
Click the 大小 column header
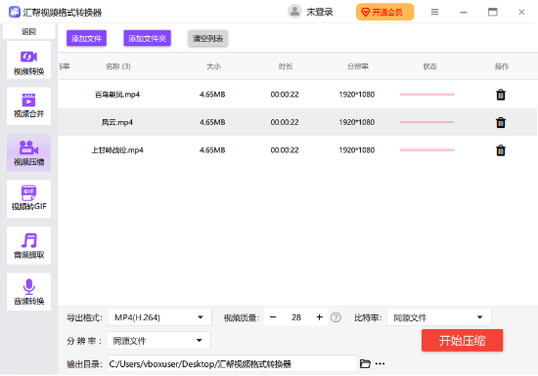(213, 66)
